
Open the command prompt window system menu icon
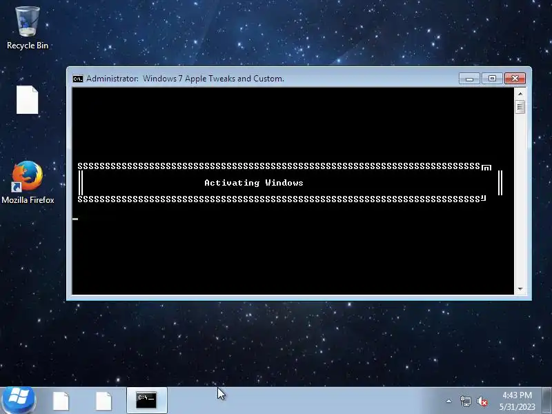tap(78, 79)
